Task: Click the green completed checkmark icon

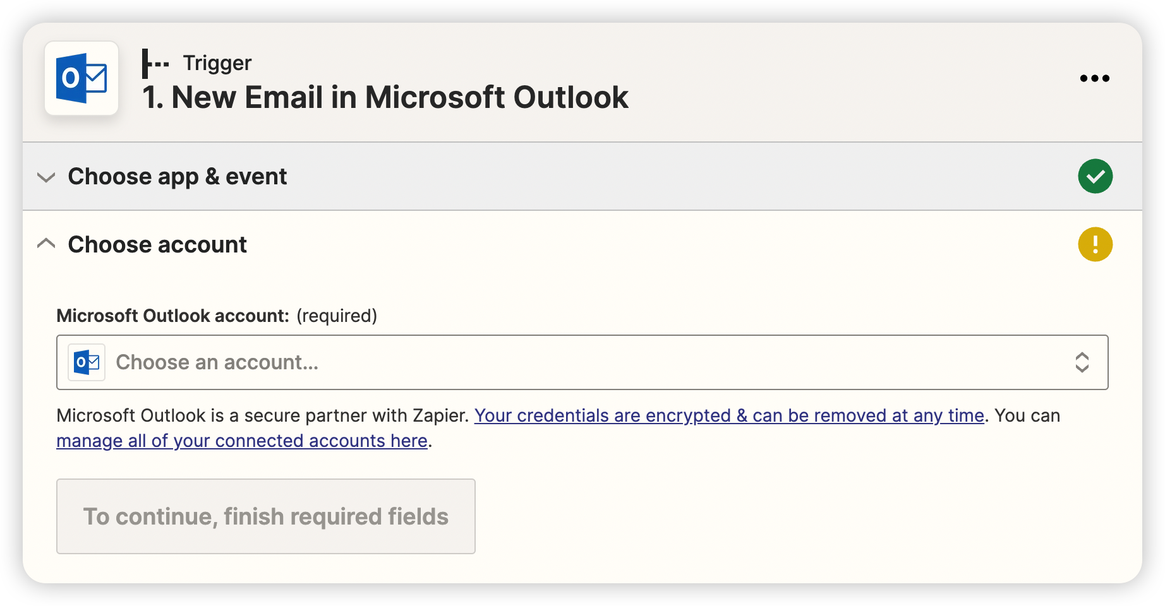Action: (x=1095, y=176)
